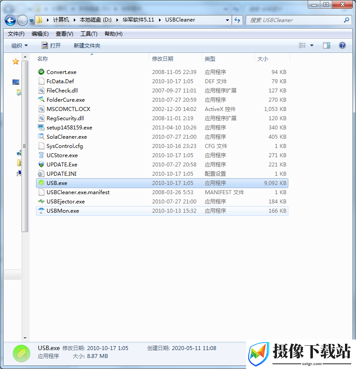356x369 pixels.
Task: Select the USBMon.exe file name
Action: coord(63,211)
